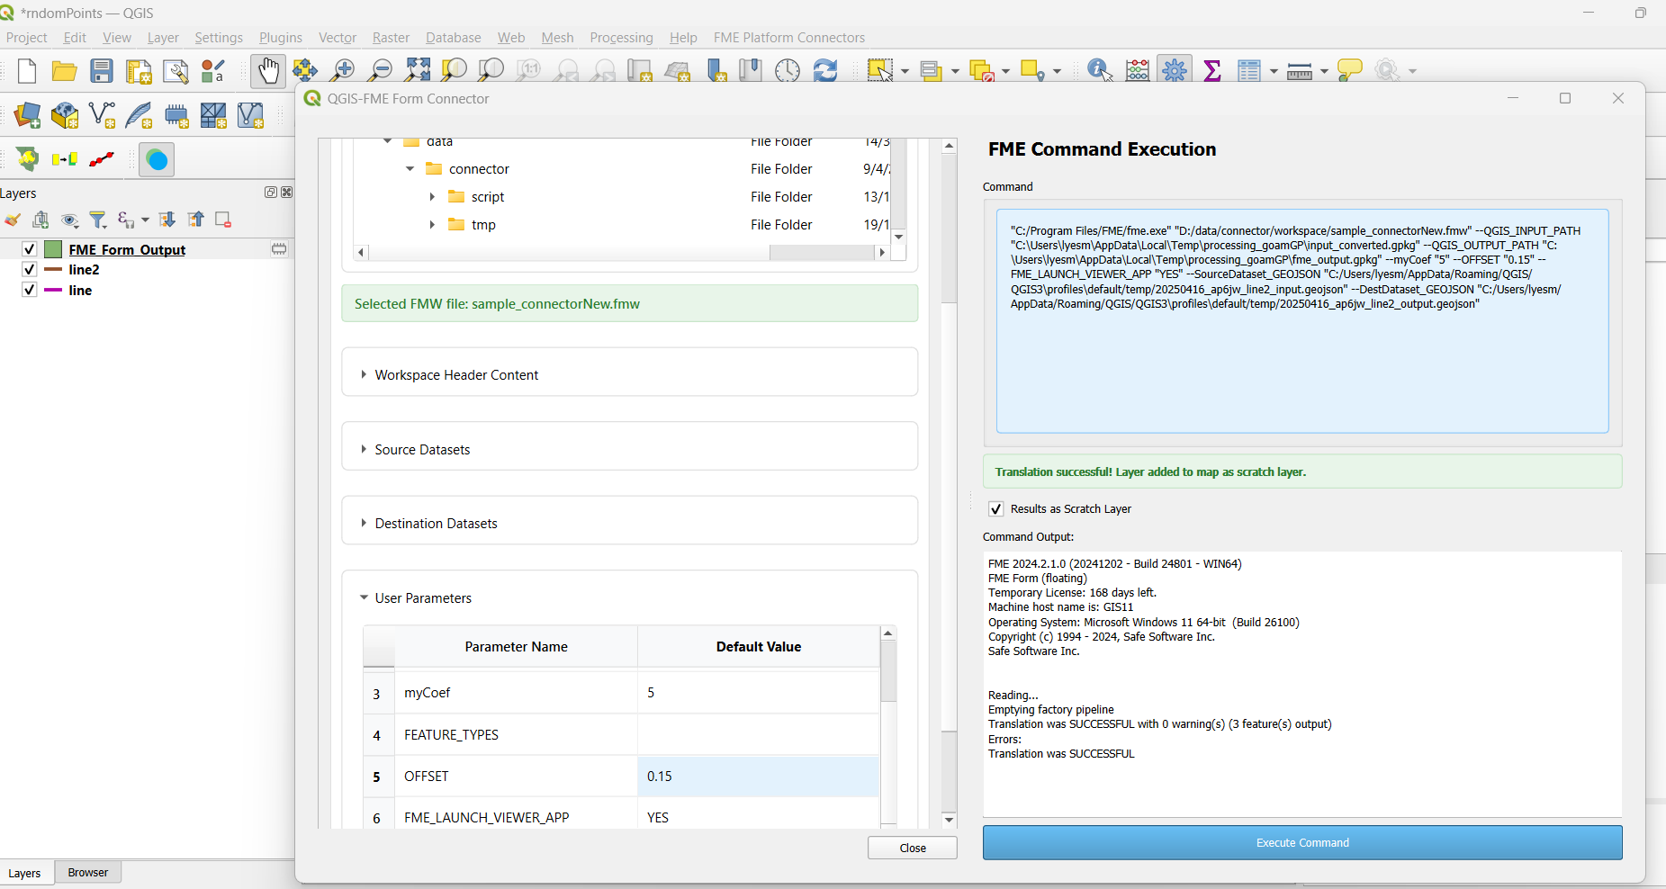Click the Zoom to Layer icon
The width and height of the screenshot is (1666, 889).
(491, 70)
